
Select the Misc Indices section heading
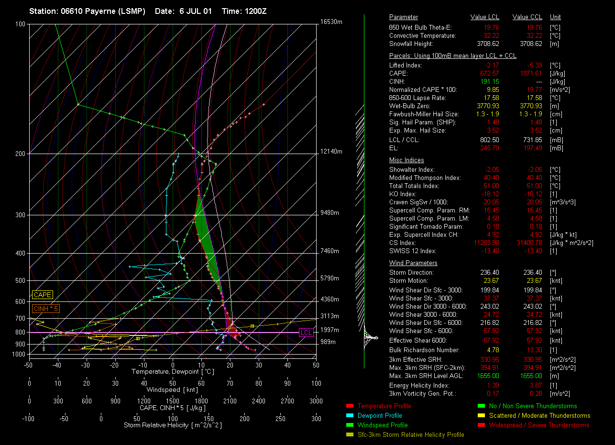pos(406,160)
